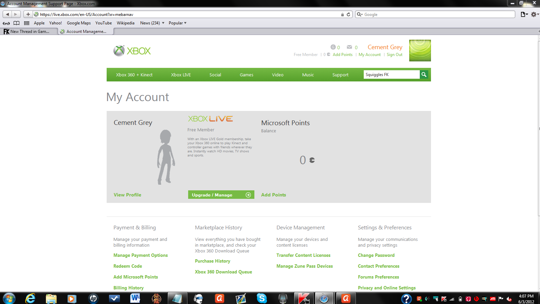Open the Purchase History link
The width and height of the screenshot is (540, 304).
tap(213, 261)
